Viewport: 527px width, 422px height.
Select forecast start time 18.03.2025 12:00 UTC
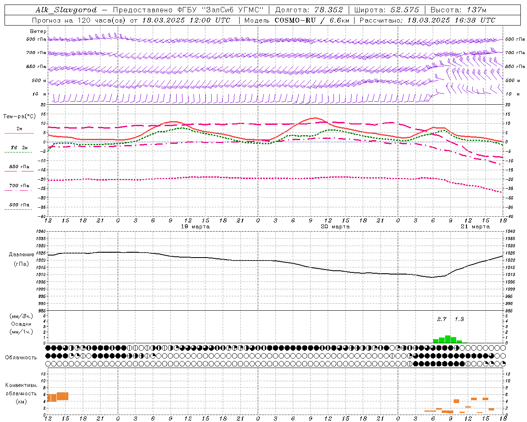coord(186,20)
